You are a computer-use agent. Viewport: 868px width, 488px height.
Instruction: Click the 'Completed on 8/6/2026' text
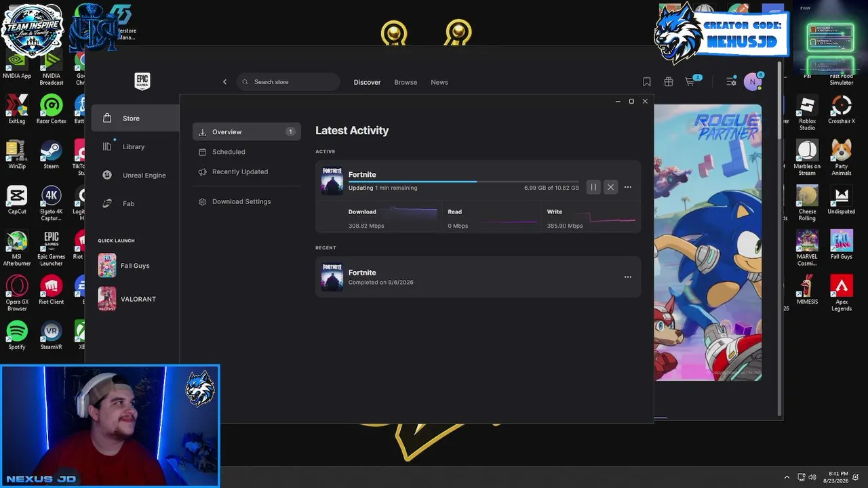[380, 282]
